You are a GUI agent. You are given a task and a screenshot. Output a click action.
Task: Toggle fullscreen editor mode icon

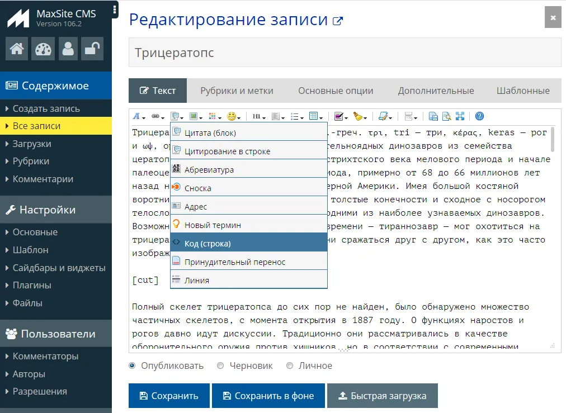[x=460, y=116]
